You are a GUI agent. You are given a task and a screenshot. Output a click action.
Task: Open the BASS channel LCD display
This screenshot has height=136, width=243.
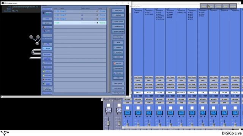point(138,113)
